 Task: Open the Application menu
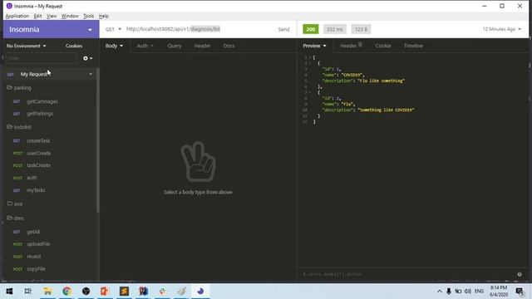pyautogui.click(x=17, y=16)
